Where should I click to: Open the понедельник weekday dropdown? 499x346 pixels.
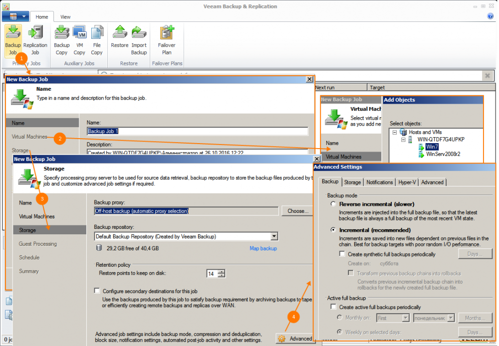(x=451, y=318)
